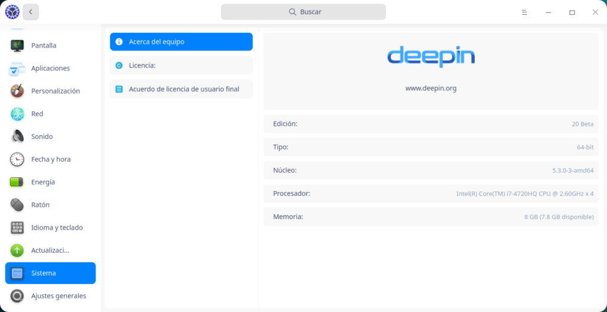Click the Núcleo: label
Screen dimensions: 607x312
285,171
